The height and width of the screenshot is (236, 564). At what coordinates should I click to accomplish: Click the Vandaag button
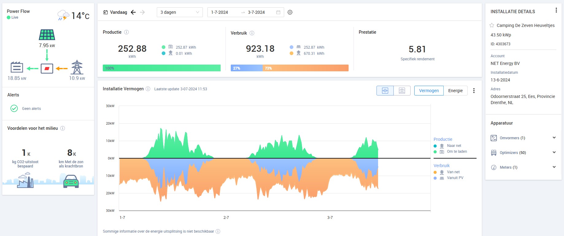pos(115,12)
